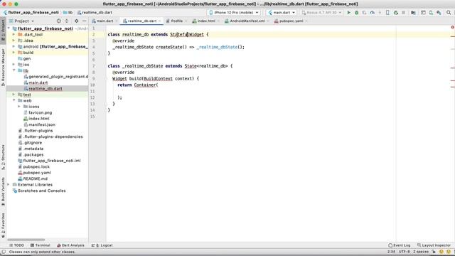The height and width of the screenshot is (256, 455).
Task: Open Flutter performance gauge icon in toolbar
Action: click(x=373, y=13)
